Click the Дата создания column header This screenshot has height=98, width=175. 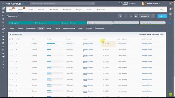point(122,39)
